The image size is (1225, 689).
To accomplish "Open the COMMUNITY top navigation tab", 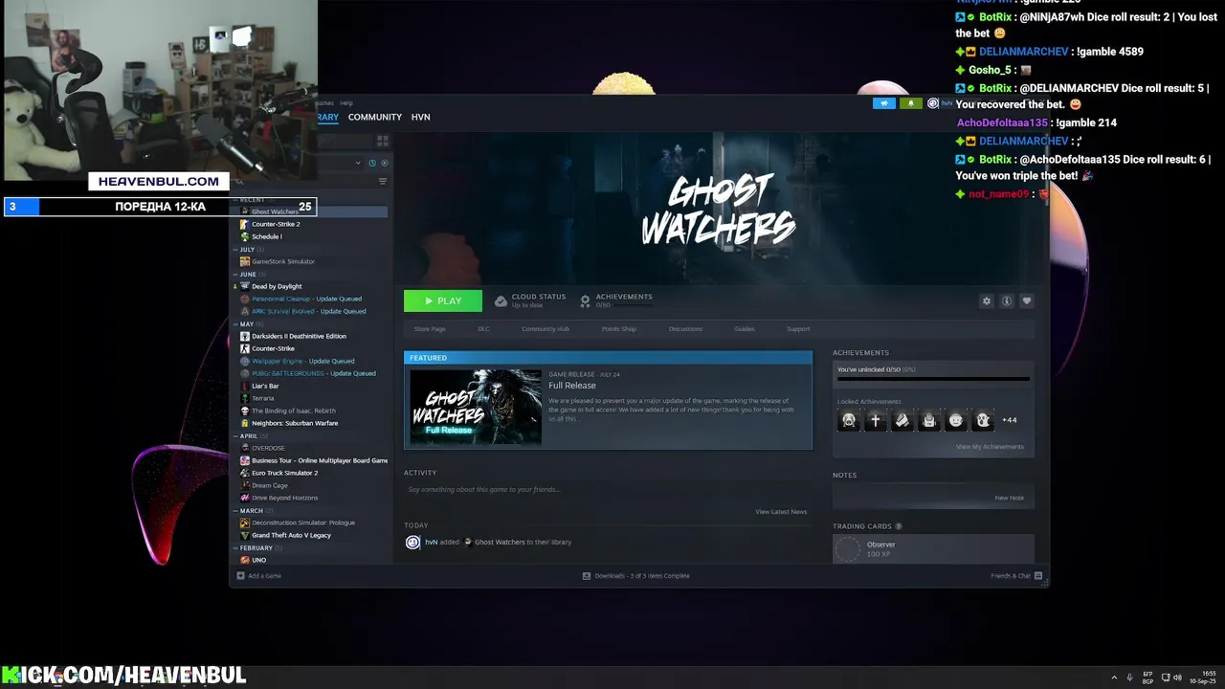I will coord(375,117).
